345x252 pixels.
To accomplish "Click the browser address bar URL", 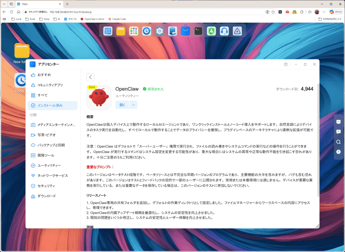I will pos(71,12).
